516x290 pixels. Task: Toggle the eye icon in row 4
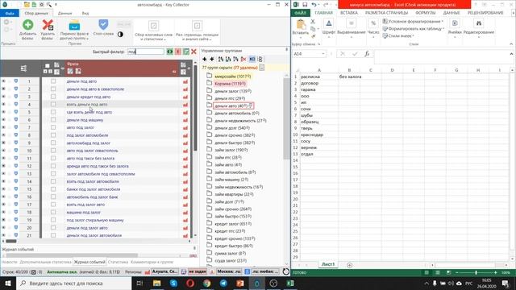click(x=3, y=104)
